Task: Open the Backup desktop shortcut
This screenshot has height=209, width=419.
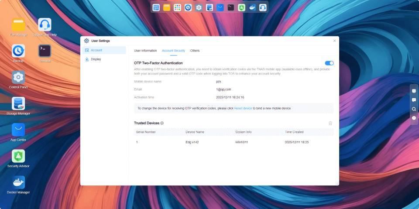Action: (x=18, y=51)
